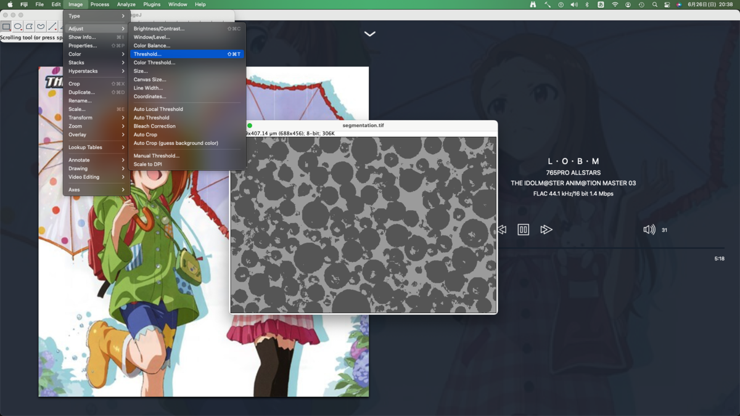The height and width of the screenshot is (416, 740).
Task: Open Bluetooth status menu
Action: pyautogui.click(x=587, y=4)
